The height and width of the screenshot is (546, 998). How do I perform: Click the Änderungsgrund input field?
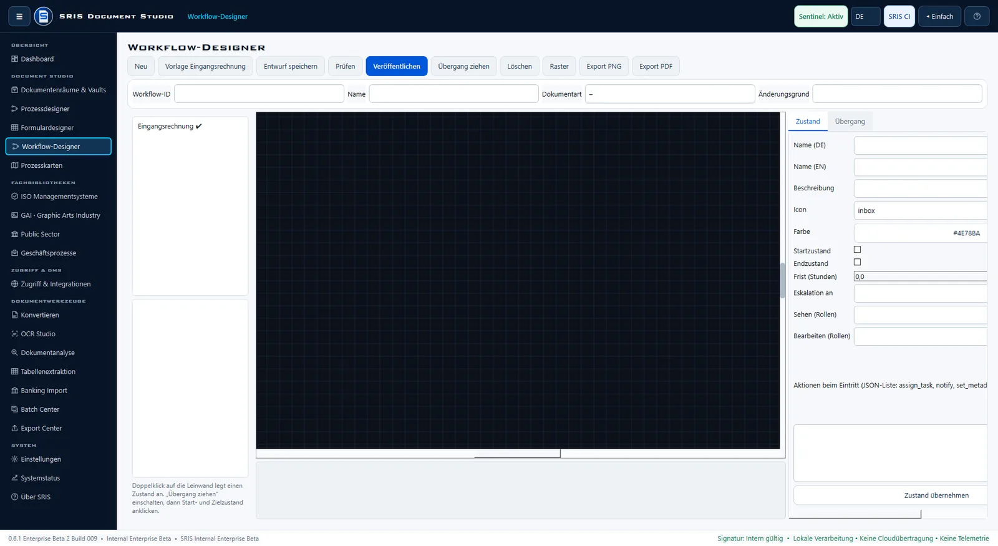898,94
